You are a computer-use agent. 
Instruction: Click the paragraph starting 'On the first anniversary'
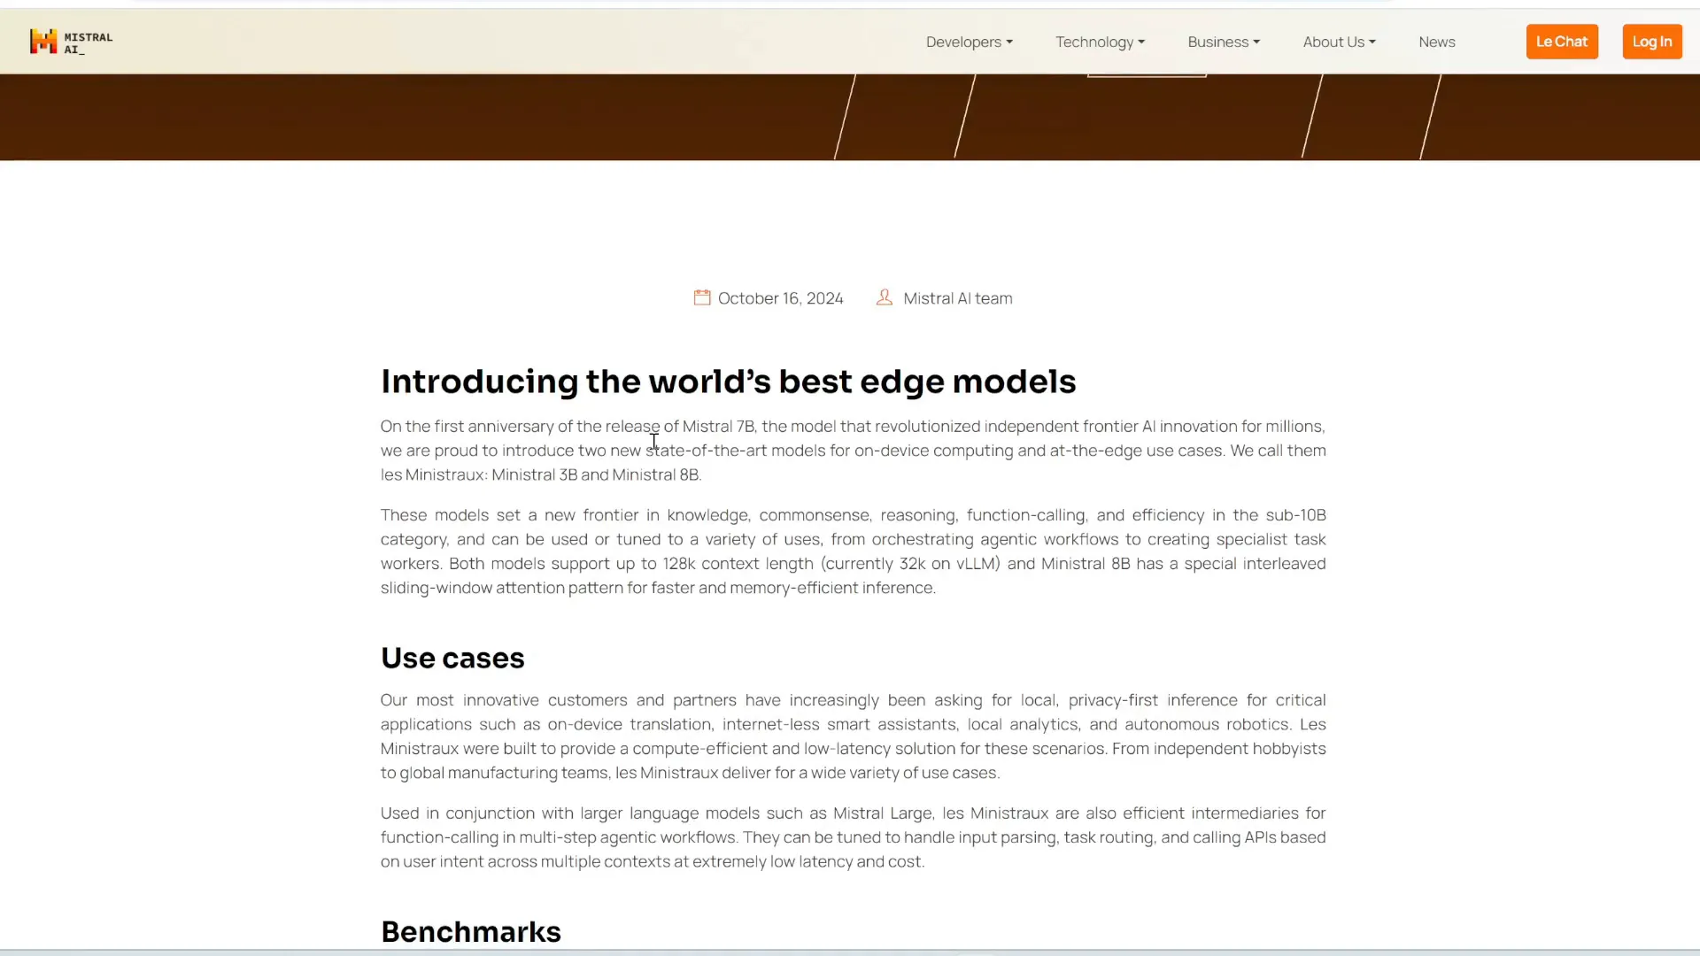[x=854, y=451]
